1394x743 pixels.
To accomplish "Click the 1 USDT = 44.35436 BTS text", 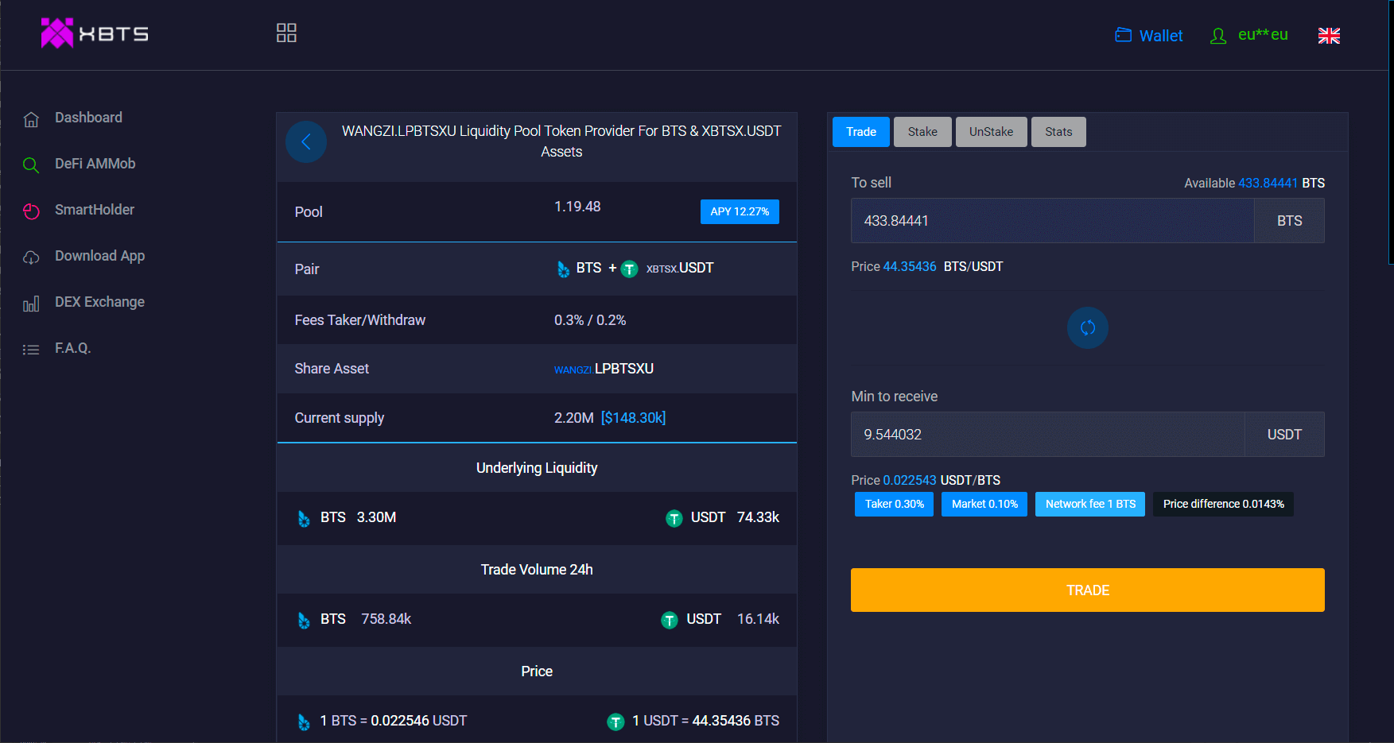I will click(705, 721).
